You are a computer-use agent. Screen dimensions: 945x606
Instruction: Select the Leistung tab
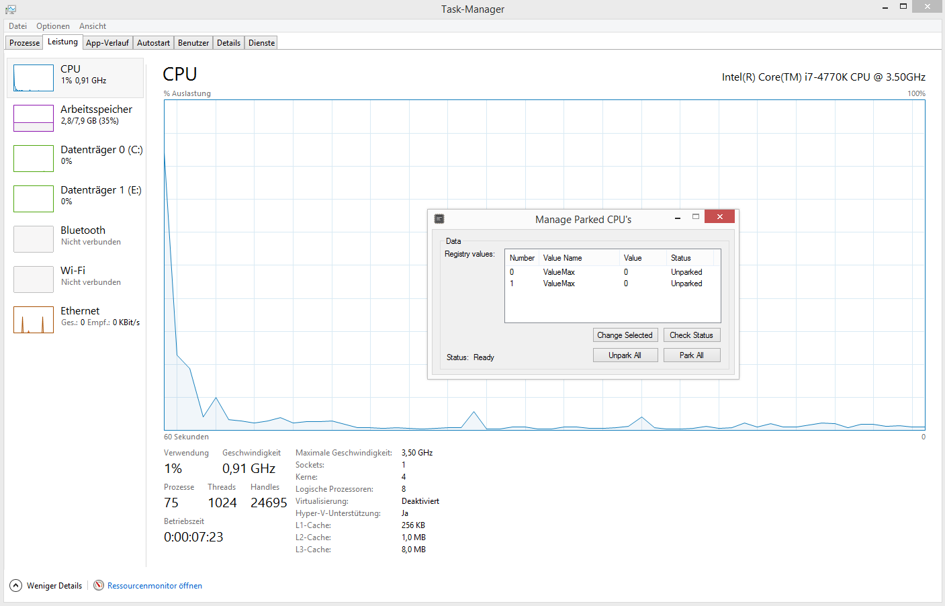point(62,42)
